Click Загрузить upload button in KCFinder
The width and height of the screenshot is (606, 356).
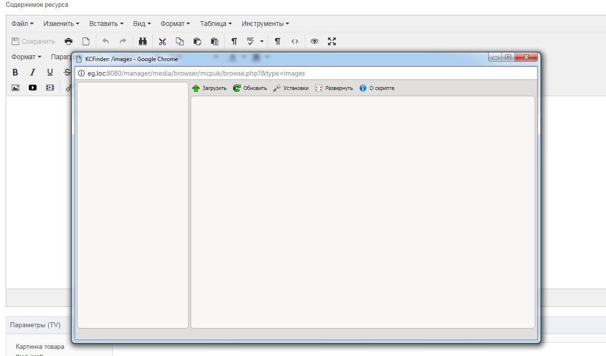pyautogui.click(x=209, y=88)
